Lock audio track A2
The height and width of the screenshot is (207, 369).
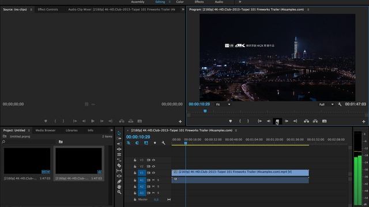pos(135,186)
